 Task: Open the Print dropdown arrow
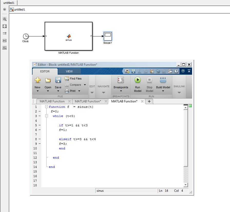[x=79, y=91]
